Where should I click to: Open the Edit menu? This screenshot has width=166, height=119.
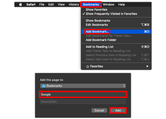(x=51, y=4)
